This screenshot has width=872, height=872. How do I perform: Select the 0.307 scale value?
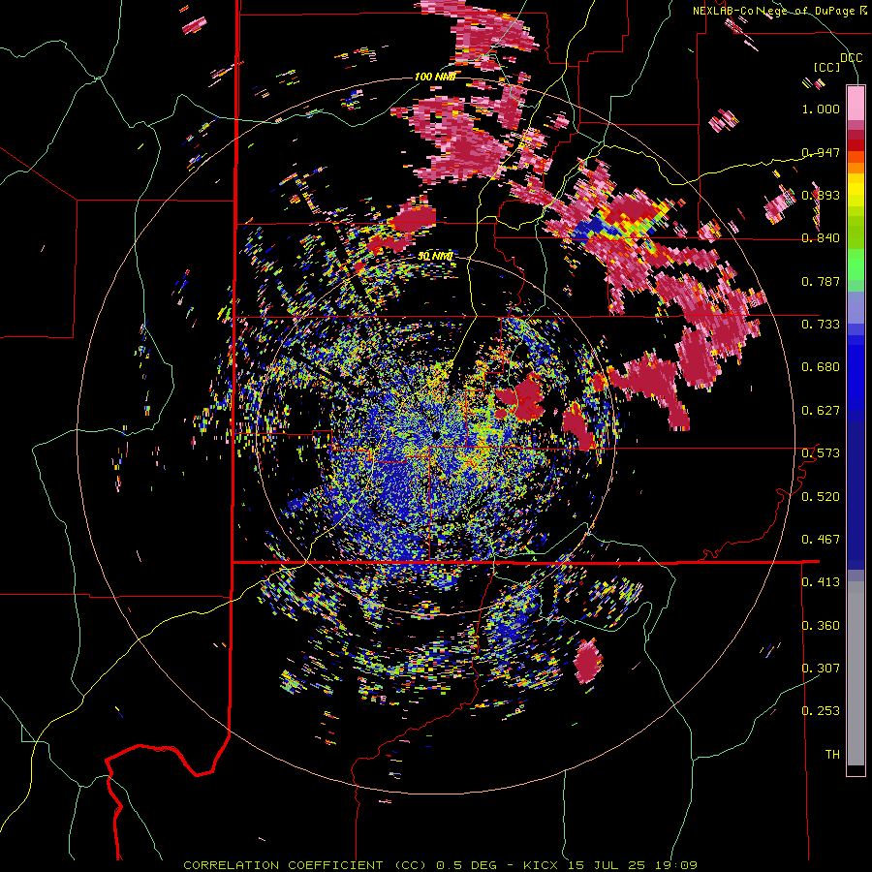[821, 669]
